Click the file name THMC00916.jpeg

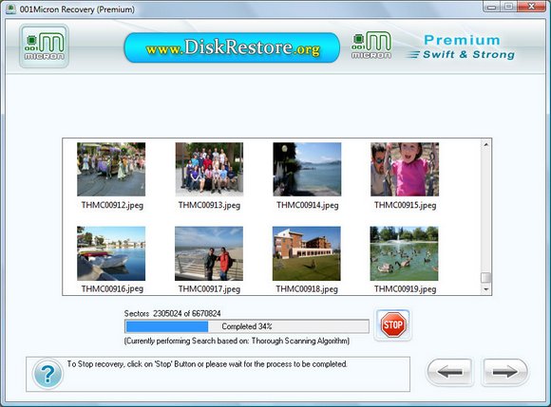112,289
